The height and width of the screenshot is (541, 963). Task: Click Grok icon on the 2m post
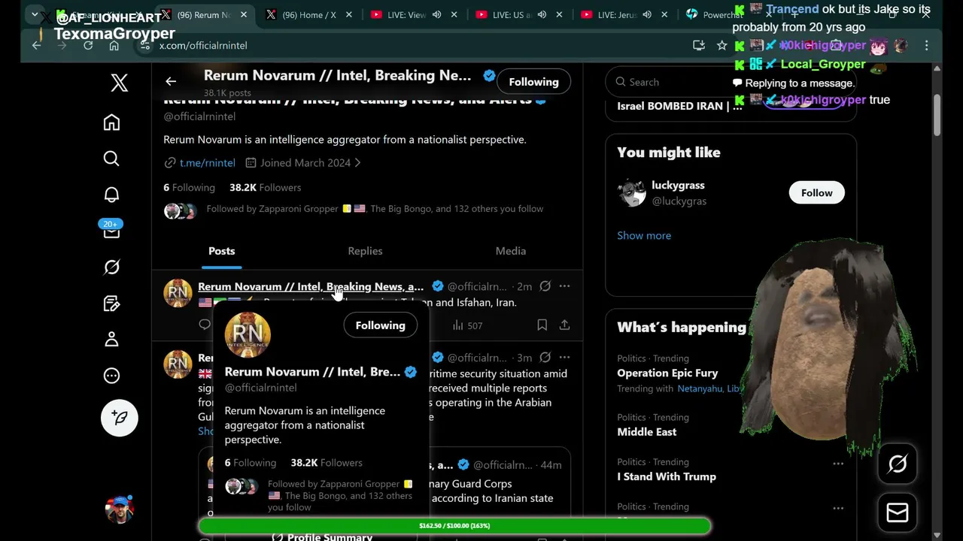545,286
